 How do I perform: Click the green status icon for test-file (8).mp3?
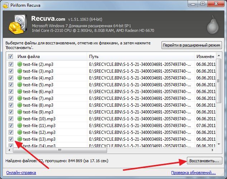tap(20, 105)
